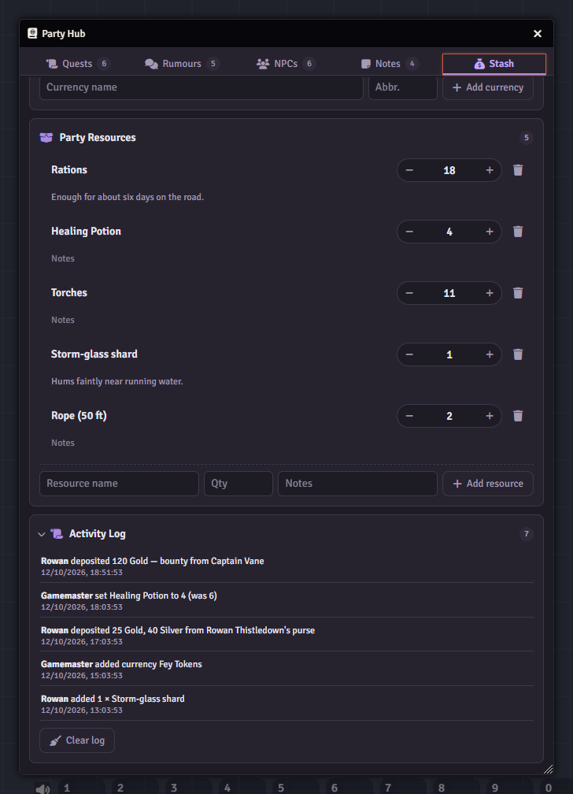Viewport: 573px width, 794px height.
Task: Trash the Rope (50 ft) resource
Action: (518, 416)
